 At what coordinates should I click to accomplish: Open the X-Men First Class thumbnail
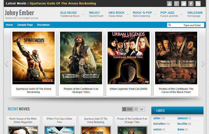59,130
